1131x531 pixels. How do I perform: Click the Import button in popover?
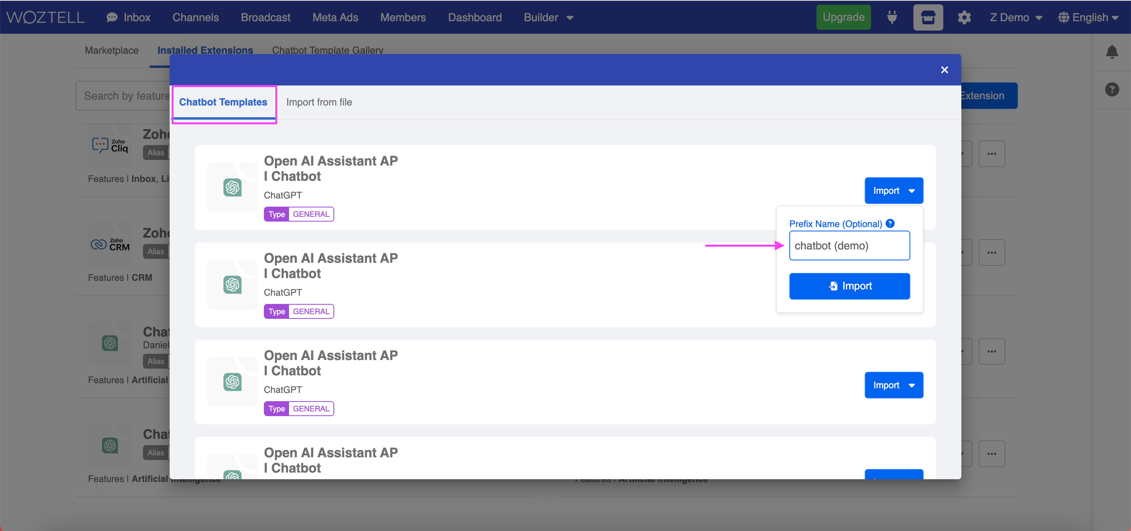tap(849, 286)
